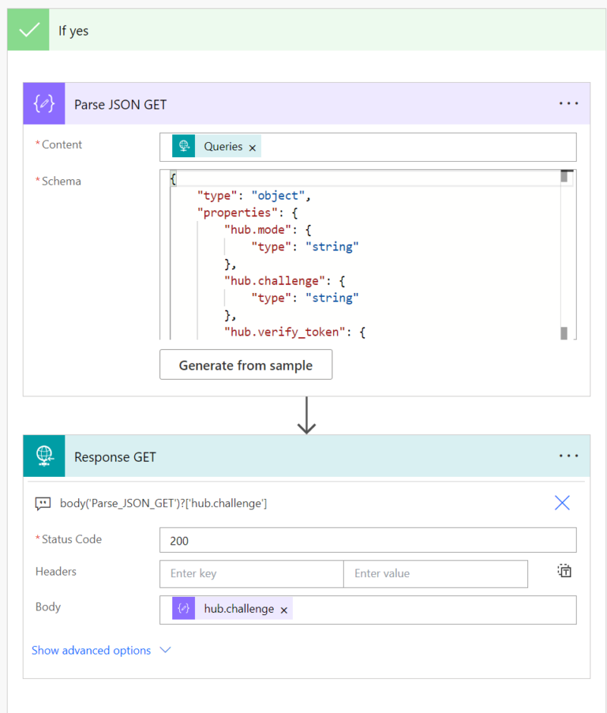Viewport: 607px width, 713px height.
Task: Click the hub.challenge token icon in Body
Action: coord(184,609)
